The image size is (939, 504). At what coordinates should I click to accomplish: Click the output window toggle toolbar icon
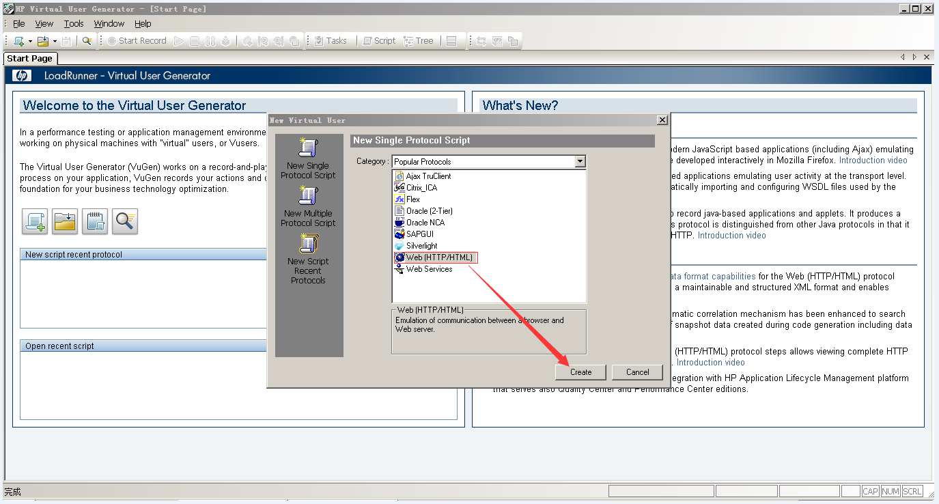[451, 41]
